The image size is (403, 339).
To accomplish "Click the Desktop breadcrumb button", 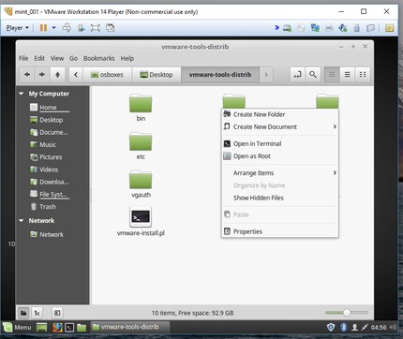I will [x=157, y=75].
